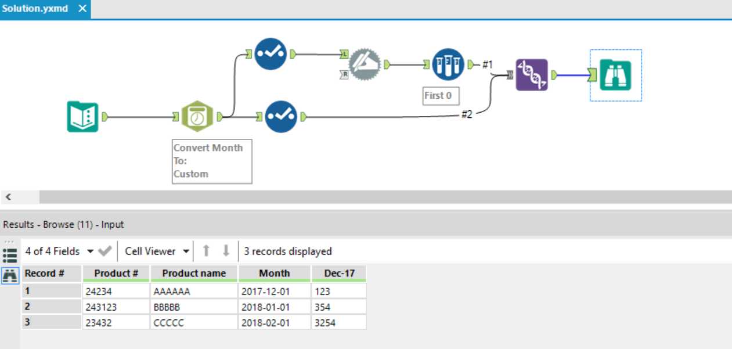Click the Month column header

coord(274,273)
